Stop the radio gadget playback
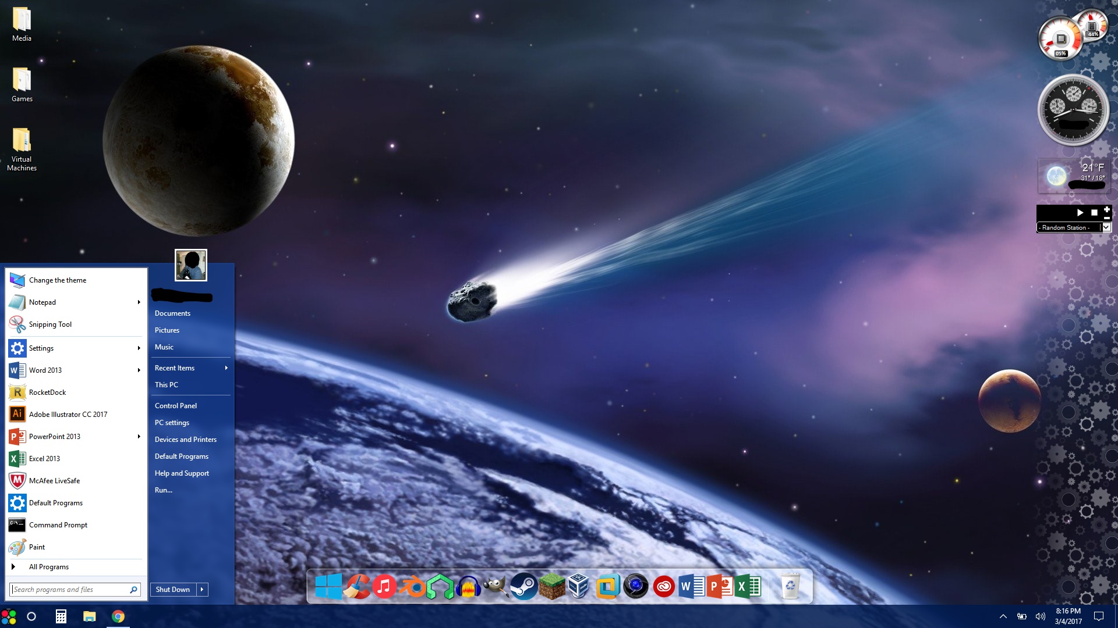 tap(1094, 213)
